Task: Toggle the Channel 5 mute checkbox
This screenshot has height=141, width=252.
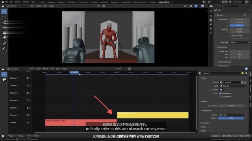Action: click(28, 93)
